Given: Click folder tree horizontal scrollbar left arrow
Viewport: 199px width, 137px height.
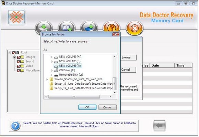Looking at the screenshot, I should pyautogui.click(x=46, y=97).
